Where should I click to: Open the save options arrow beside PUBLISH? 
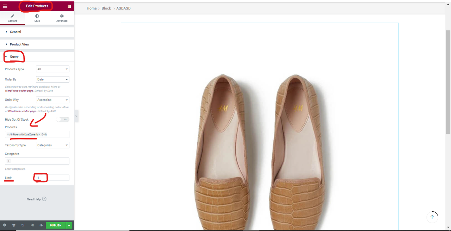(69, 225)
